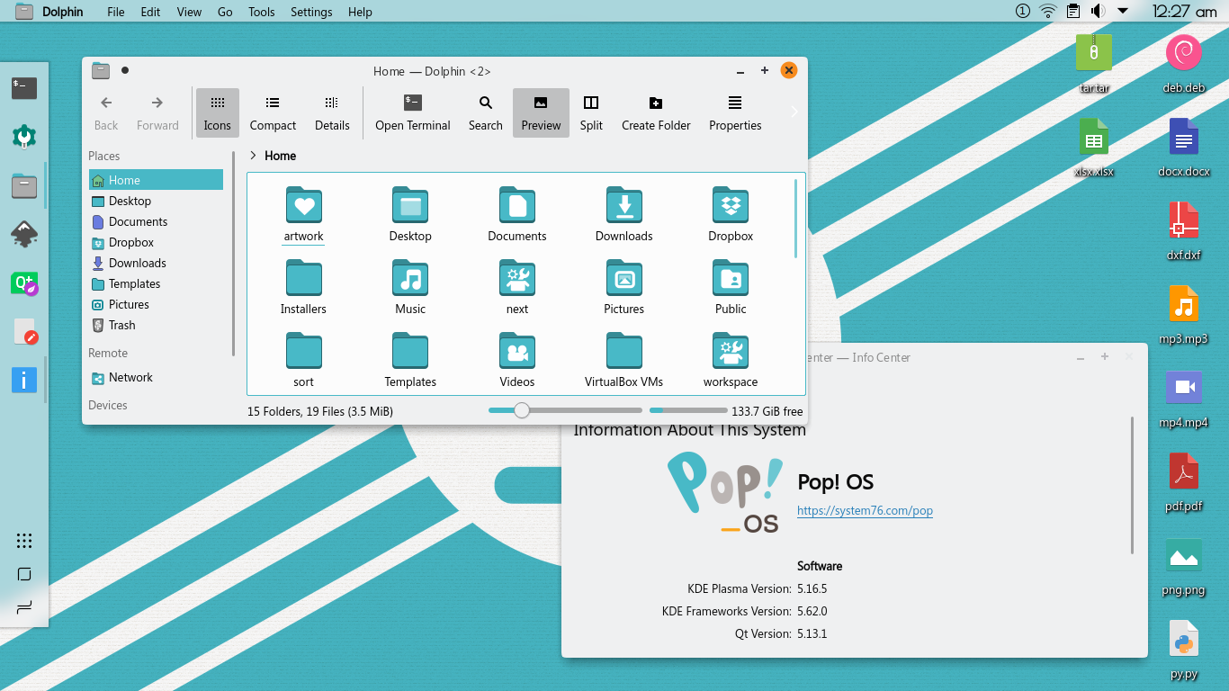The width and height of the screenshot is (1229, 691).
Task: Select Desktop in the Places panel
Action: 156,201
